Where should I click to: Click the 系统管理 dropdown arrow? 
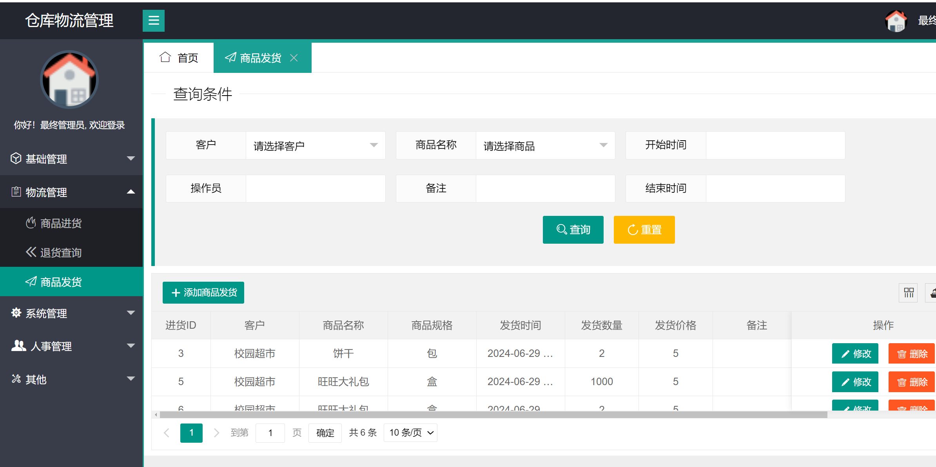pos(131,313)
